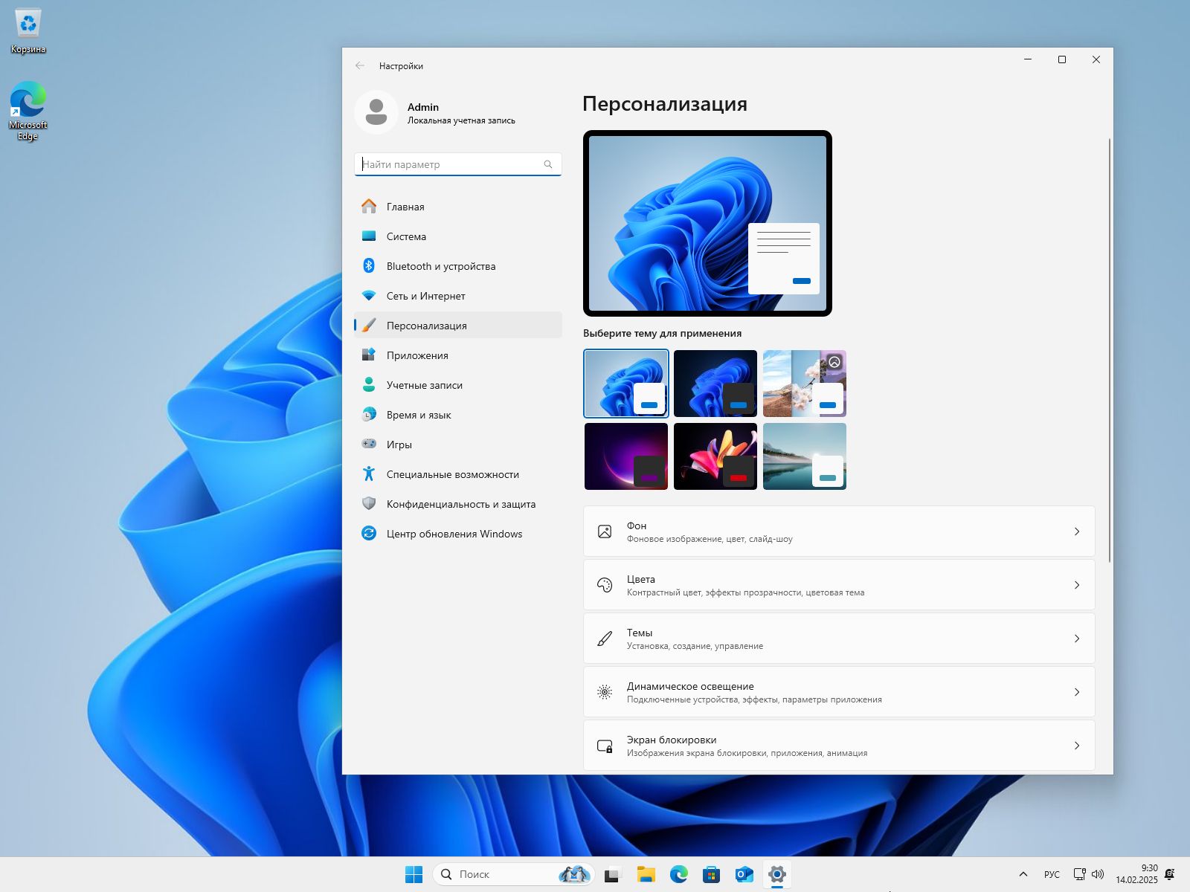
Task: Open Центр обновления Windows
Action: click(x=454, y=534)
